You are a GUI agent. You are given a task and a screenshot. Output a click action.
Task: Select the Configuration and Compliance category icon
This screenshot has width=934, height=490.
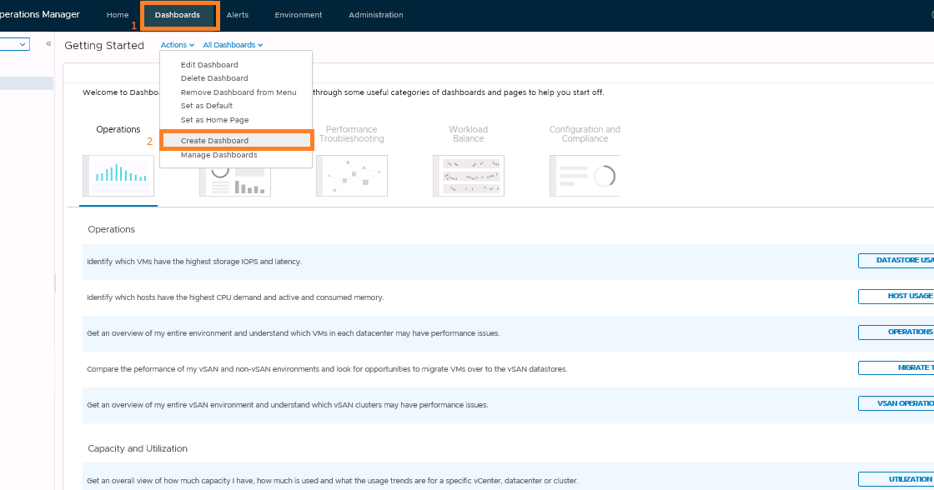[585, 175]
